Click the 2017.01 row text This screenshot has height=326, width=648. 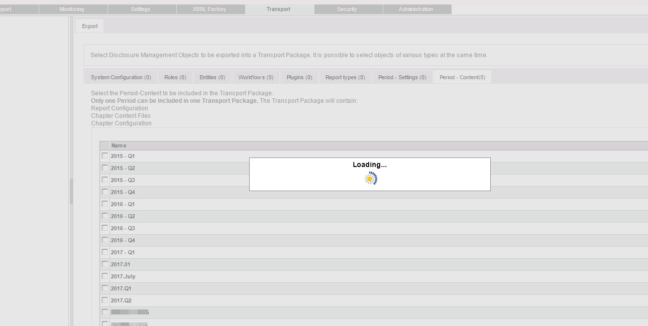(121, 264)
